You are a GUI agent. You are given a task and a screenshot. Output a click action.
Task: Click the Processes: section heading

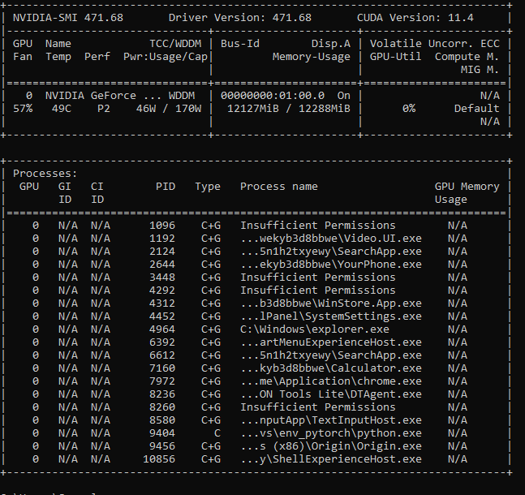tap(45, 173)
